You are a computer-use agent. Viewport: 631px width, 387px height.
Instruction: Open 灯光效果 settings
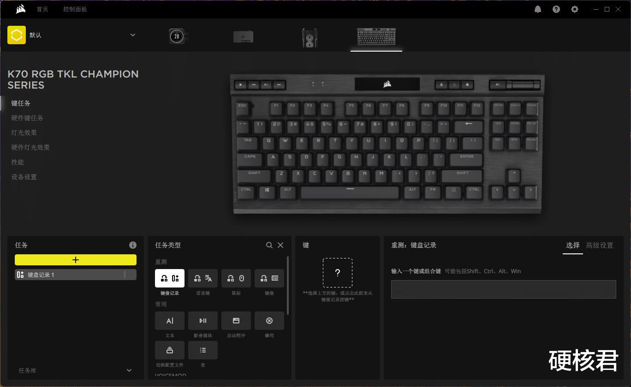click(x=24, y=133)
